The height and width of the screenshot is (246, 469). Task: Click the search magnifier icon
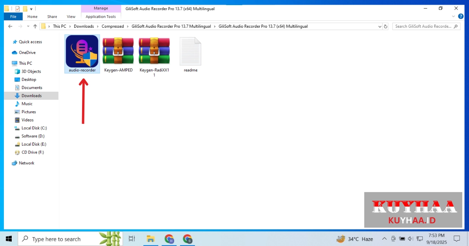[456, 26]
